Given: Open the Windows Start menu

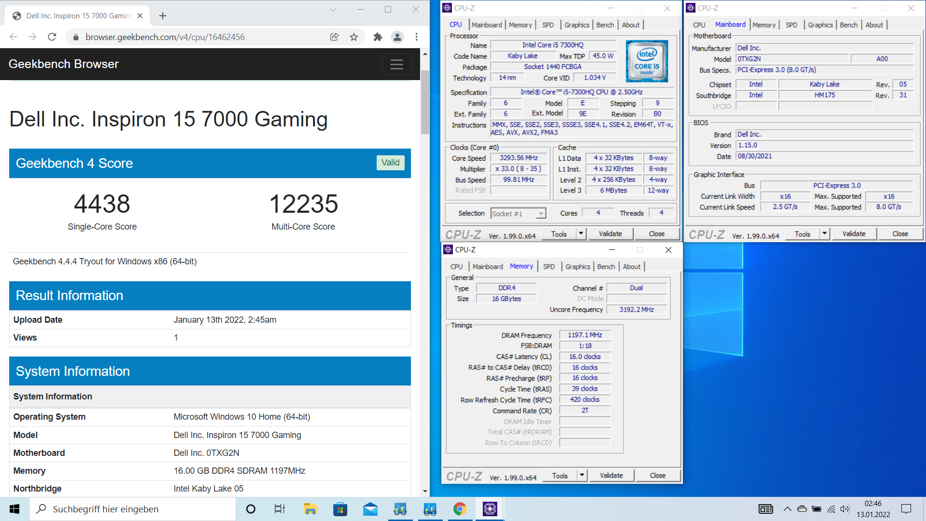Looking at the screenshot, I should [x=14, y=509].
